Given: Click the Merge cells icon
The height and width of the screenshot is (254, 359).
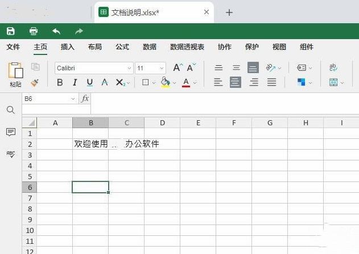Looking at the screenshot, I should coord(333,82).
